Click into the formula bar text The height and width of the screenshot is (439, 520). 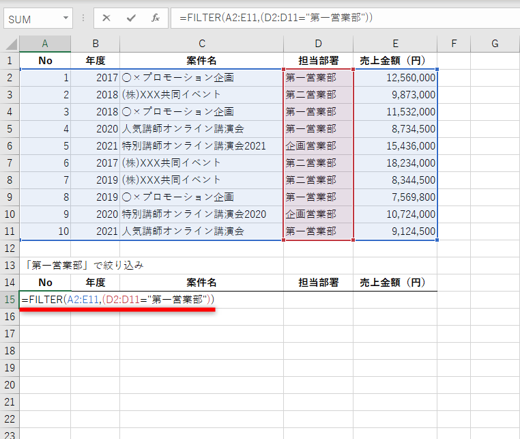coord(345,18)
